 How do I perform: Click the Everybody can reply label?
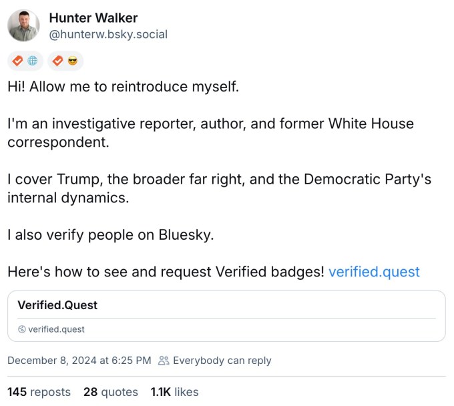coord(222,361)
